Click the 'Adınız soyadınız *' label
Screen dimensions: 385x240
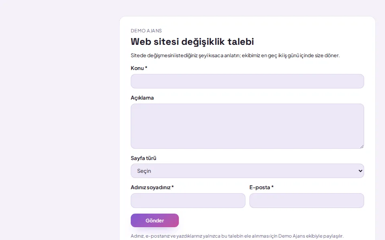[x=152, y=187]
